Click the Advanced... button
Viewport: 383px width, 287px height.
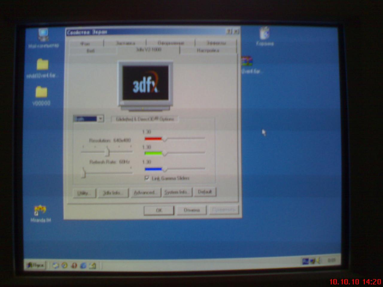pyautogui.click(x=145, y=193)
